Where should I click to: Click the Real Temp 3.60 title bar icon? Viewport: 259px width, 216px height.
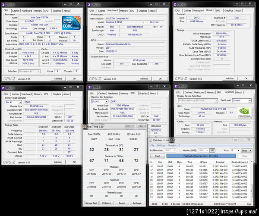(x=84, y=127)
